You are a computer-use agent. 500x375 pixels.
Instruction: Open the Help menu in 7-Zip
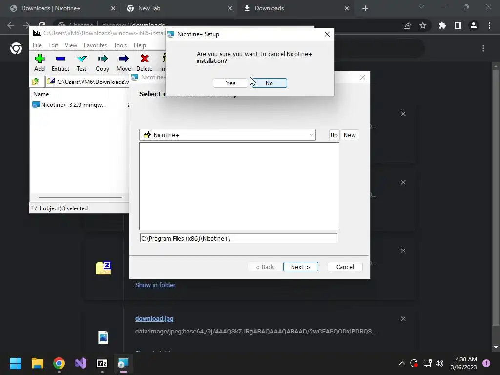140,45
